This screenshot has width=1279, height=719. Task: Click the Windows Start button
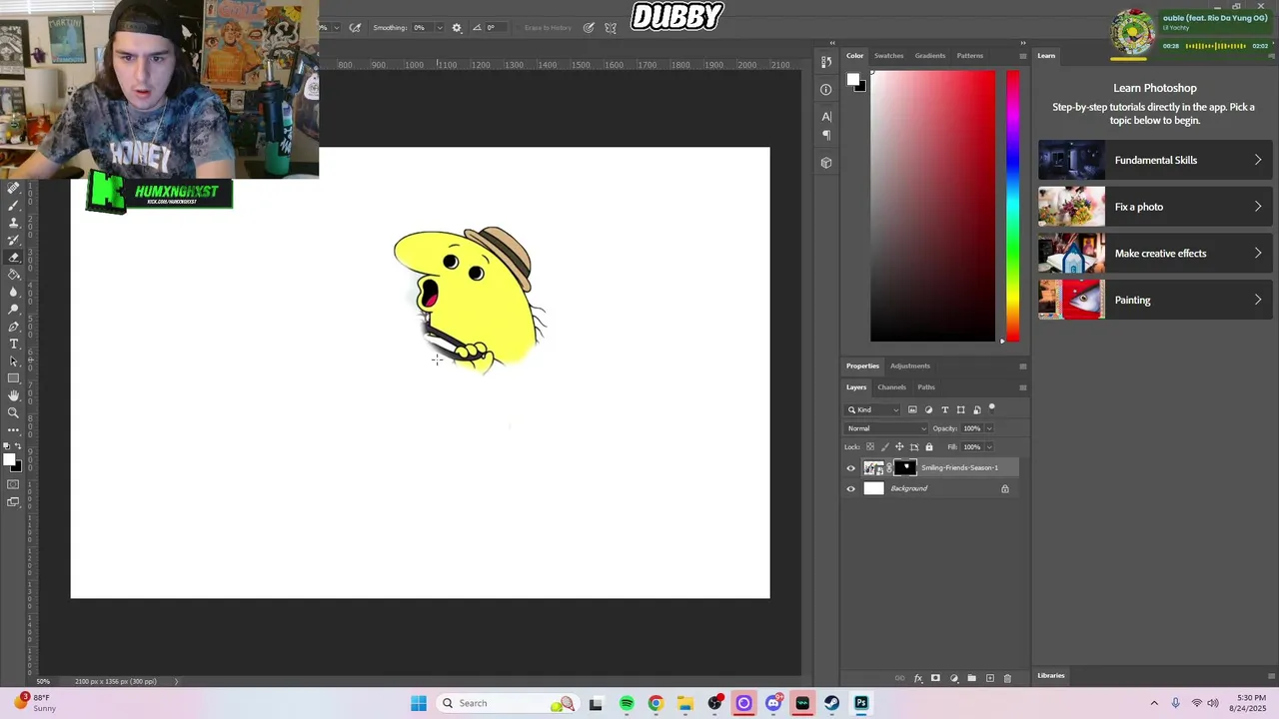419,703
